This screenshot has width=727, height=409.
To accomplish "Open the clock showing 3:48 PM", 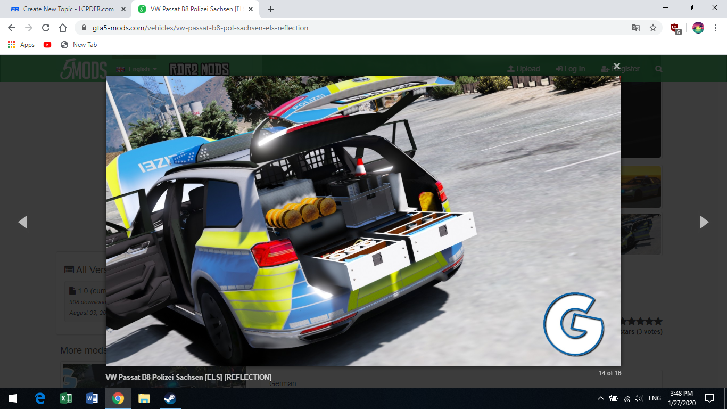I will click(681, 398).
